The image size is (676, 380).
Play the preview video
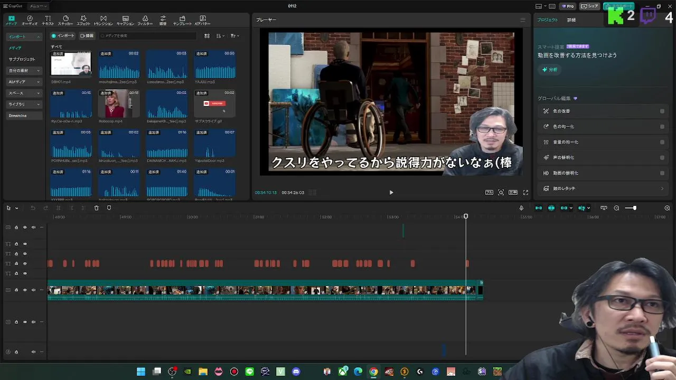391,193
